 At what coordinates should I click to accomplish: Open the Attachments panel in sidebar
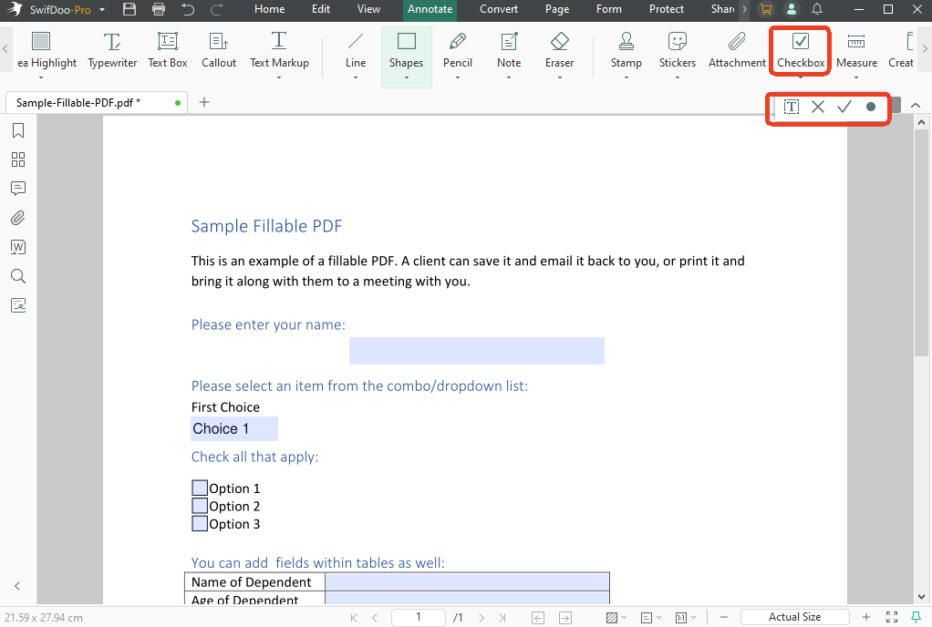pos(18,218)
